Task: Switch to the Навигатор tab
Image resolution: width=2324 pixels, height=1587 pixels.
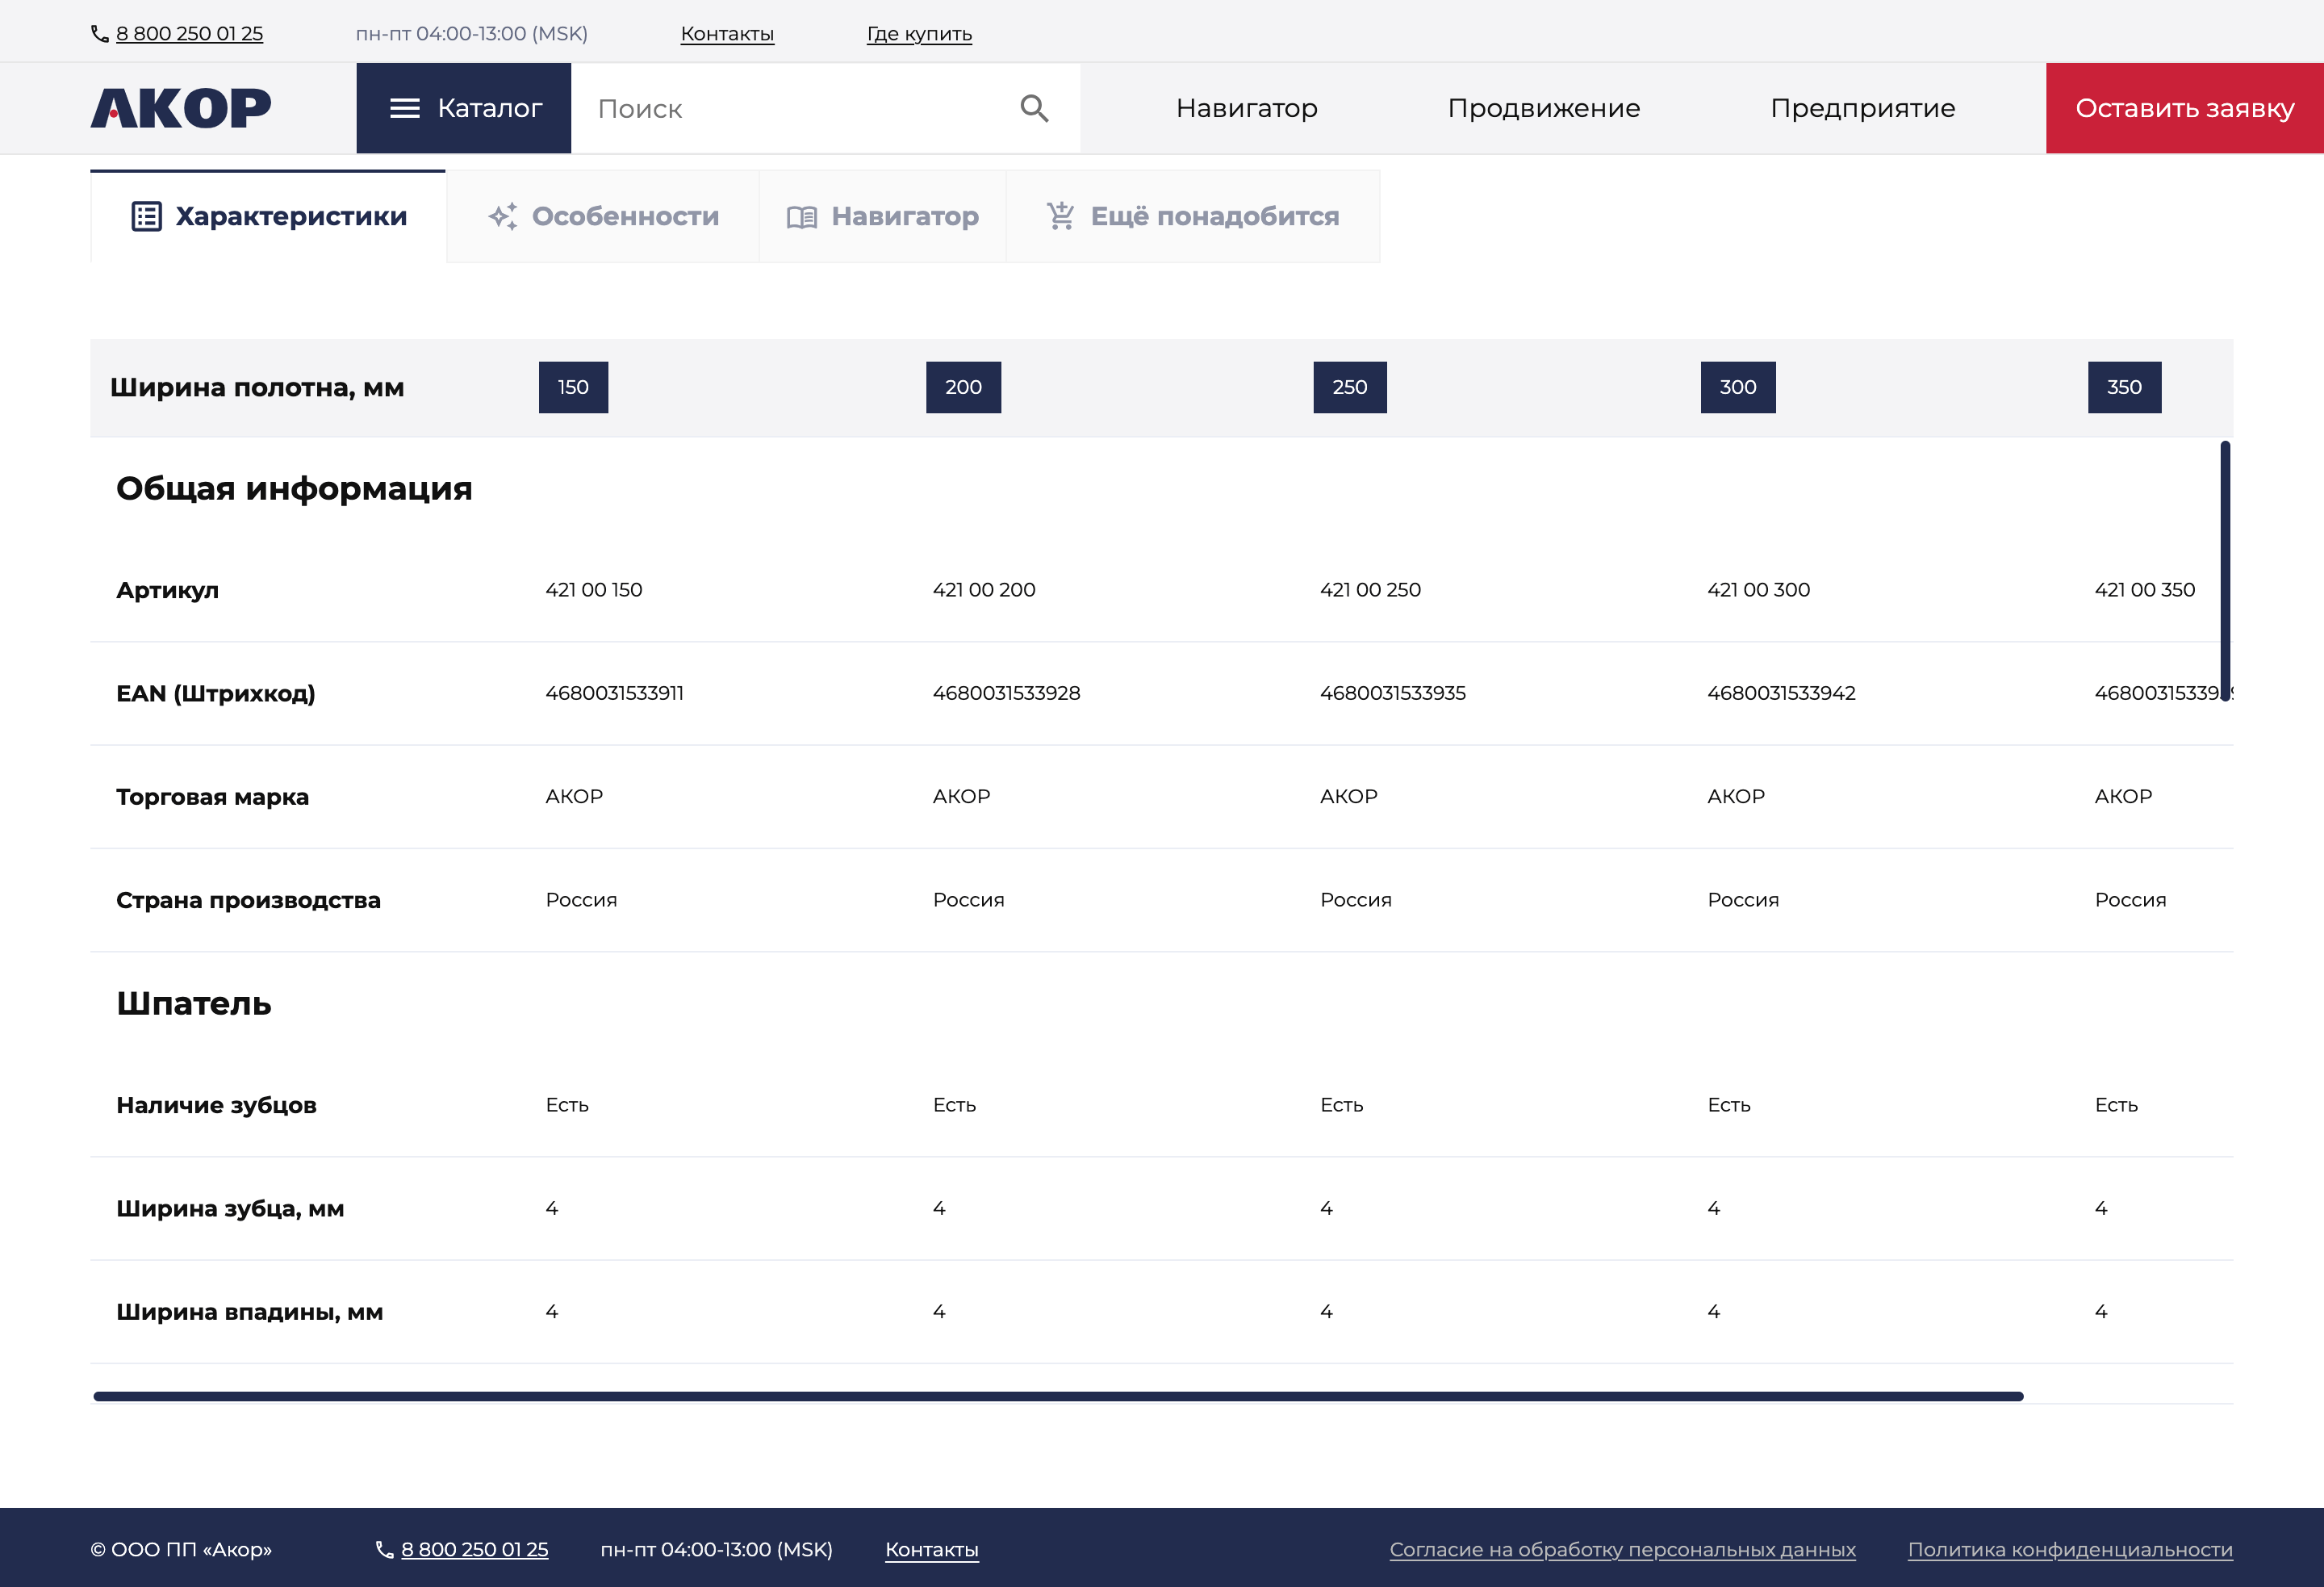Action: [x=883, y=216]
